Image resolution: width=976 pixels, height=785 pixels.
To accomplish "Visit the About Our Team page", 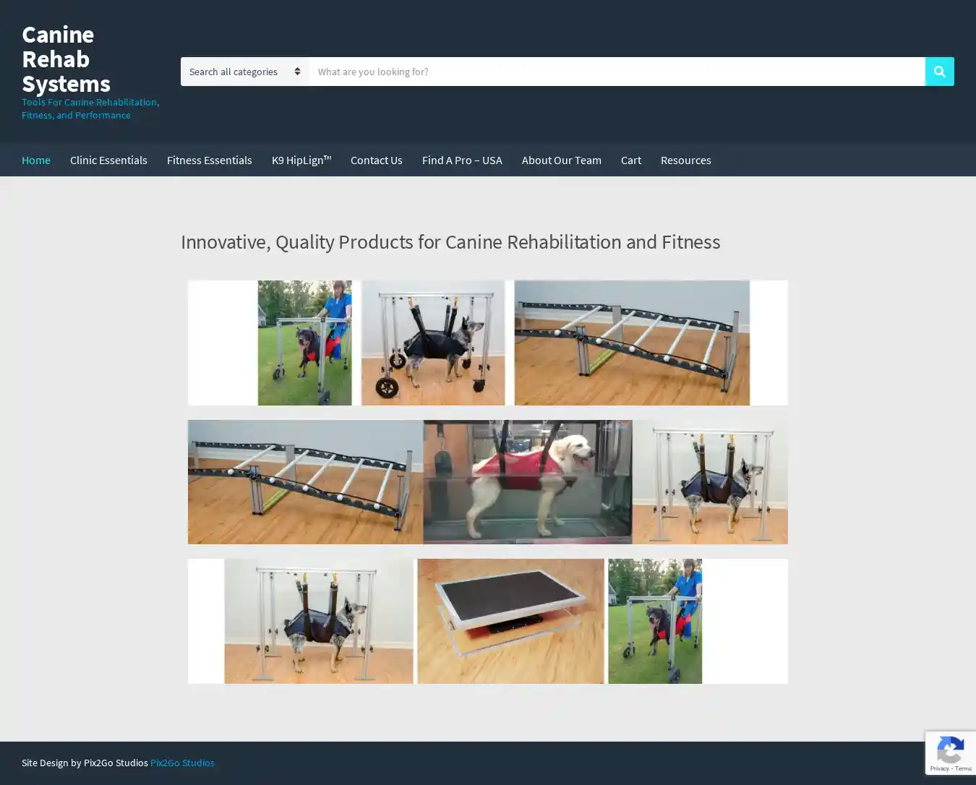I will tap(561, 160).
